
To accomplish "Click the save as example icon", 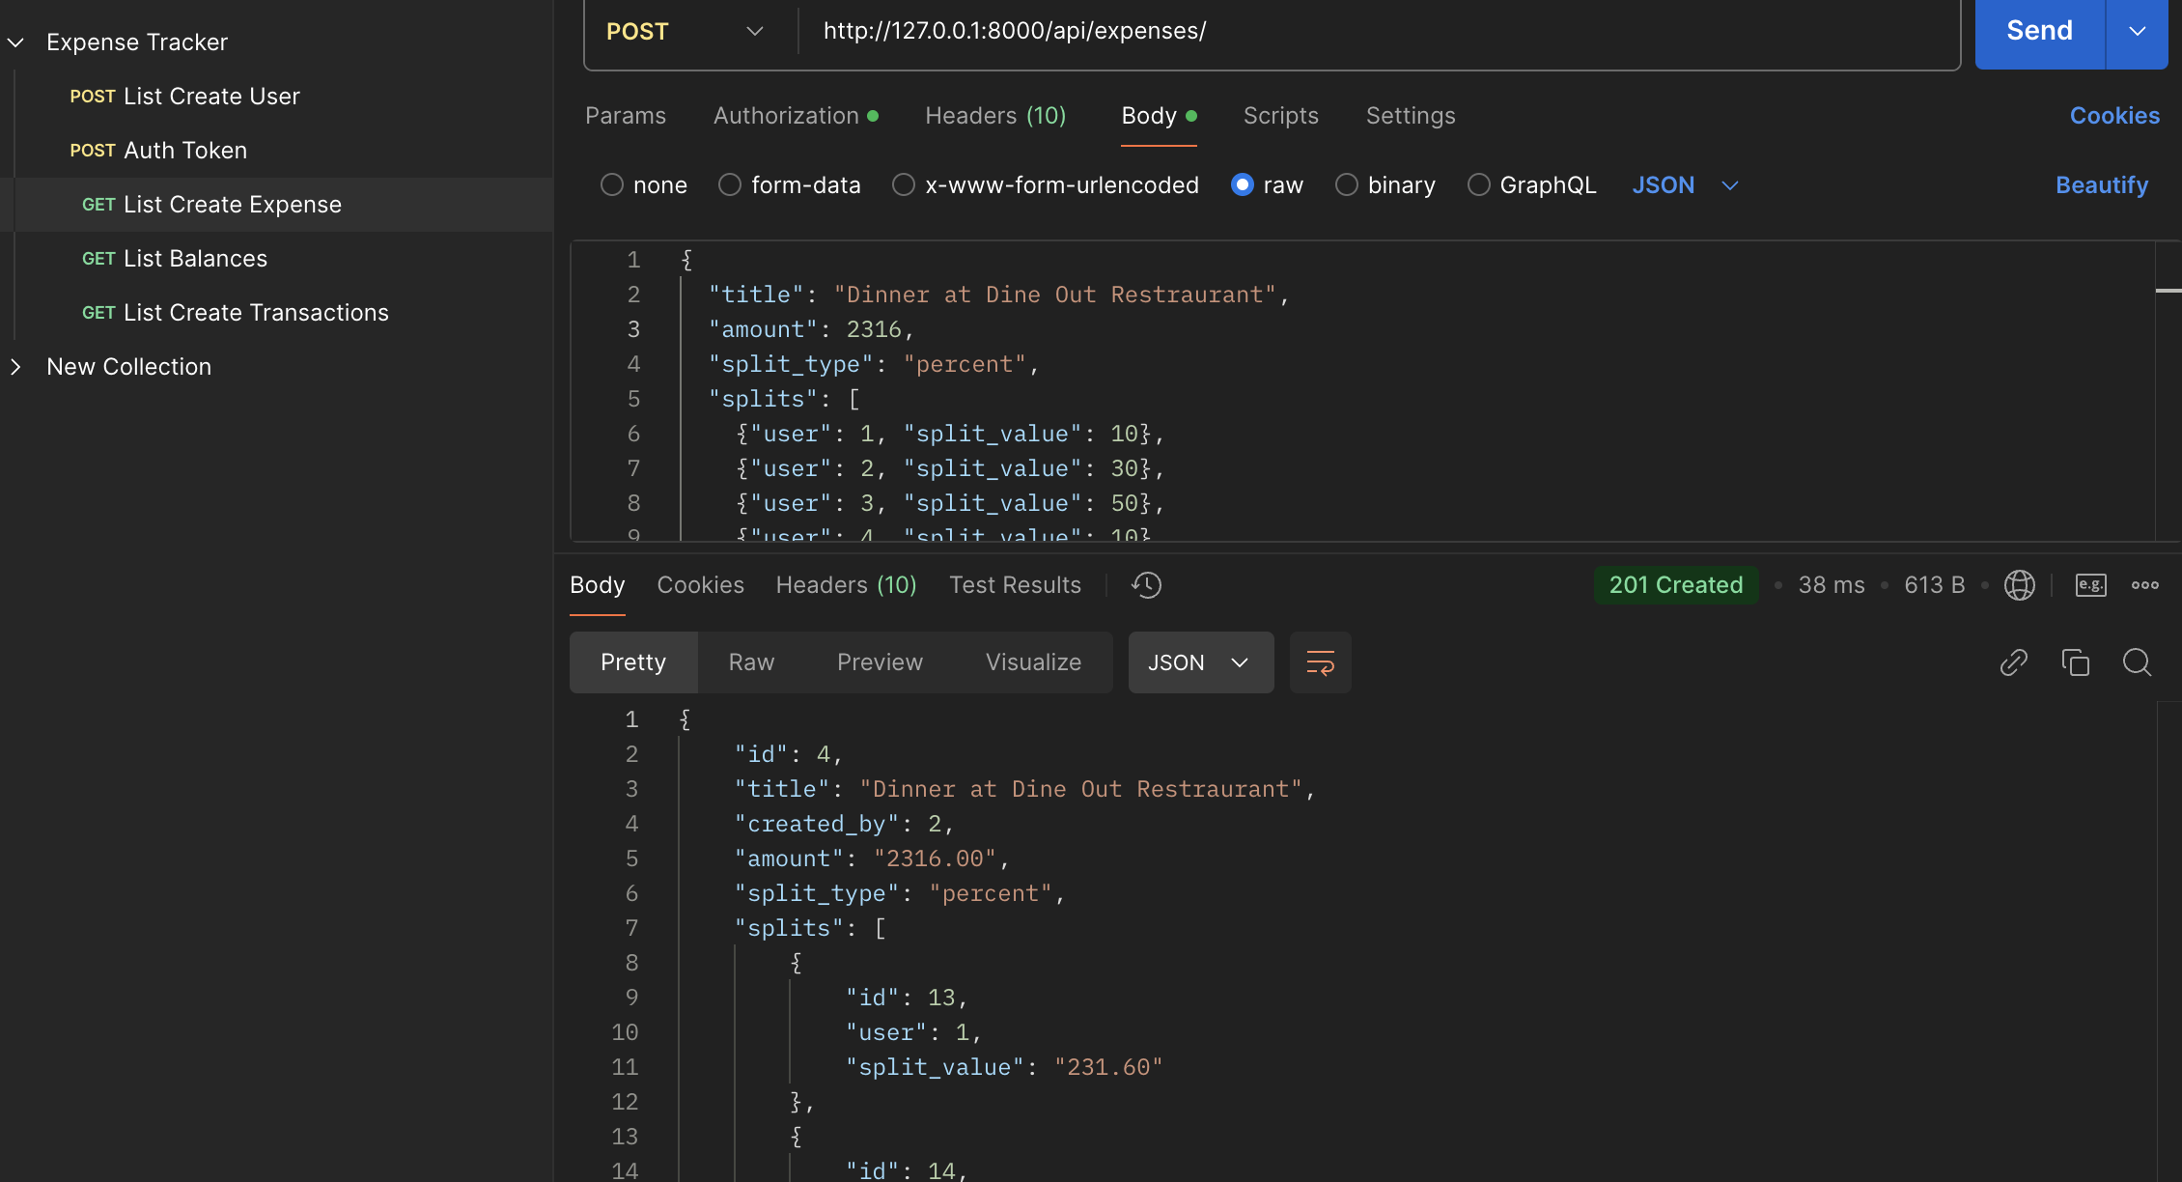I will point(2091,585).
